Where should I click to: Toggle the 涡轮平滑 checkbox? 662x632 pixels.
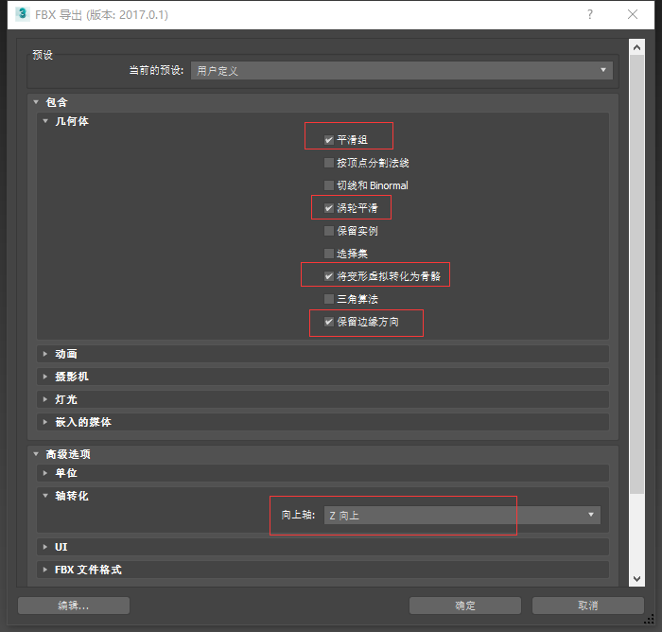coord(329,208)
